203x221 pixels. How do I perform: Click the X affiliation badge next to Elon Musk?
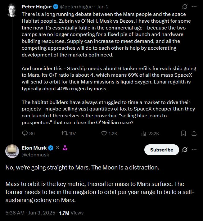click(x=57, y=148)
